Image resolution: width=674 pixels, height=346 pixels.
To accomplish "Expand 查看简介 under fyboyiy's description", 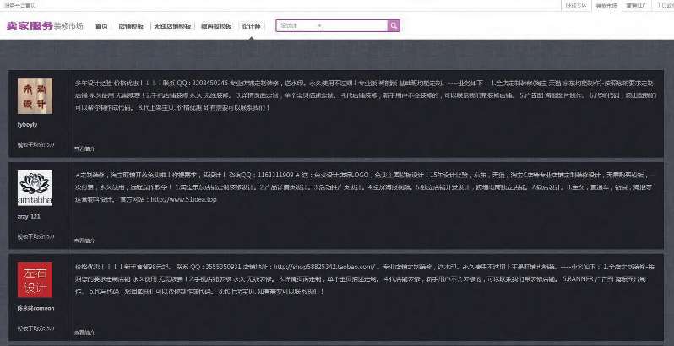I will (x=84, y=147).
